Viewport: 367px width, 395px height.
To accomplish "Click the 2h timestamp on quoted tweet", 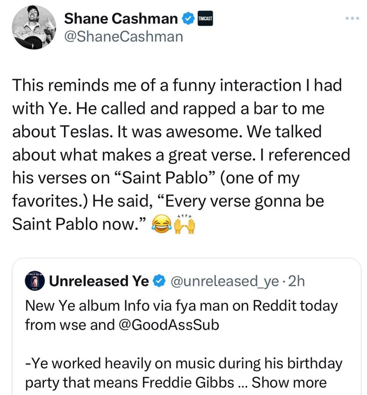I will coord(296,281).
